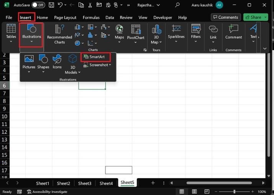Open the search magnifier in title bar
This screenshot has height=195, width=274.
(177, 5)
